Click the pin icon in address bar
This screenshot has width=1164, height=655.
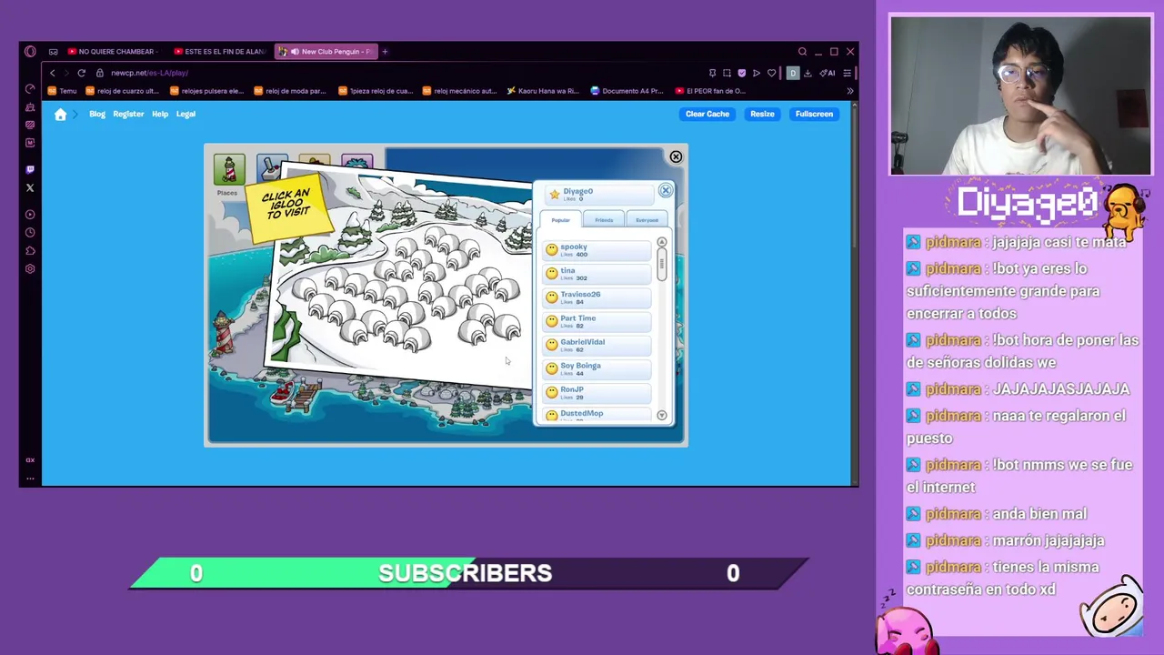coord(712,73)
